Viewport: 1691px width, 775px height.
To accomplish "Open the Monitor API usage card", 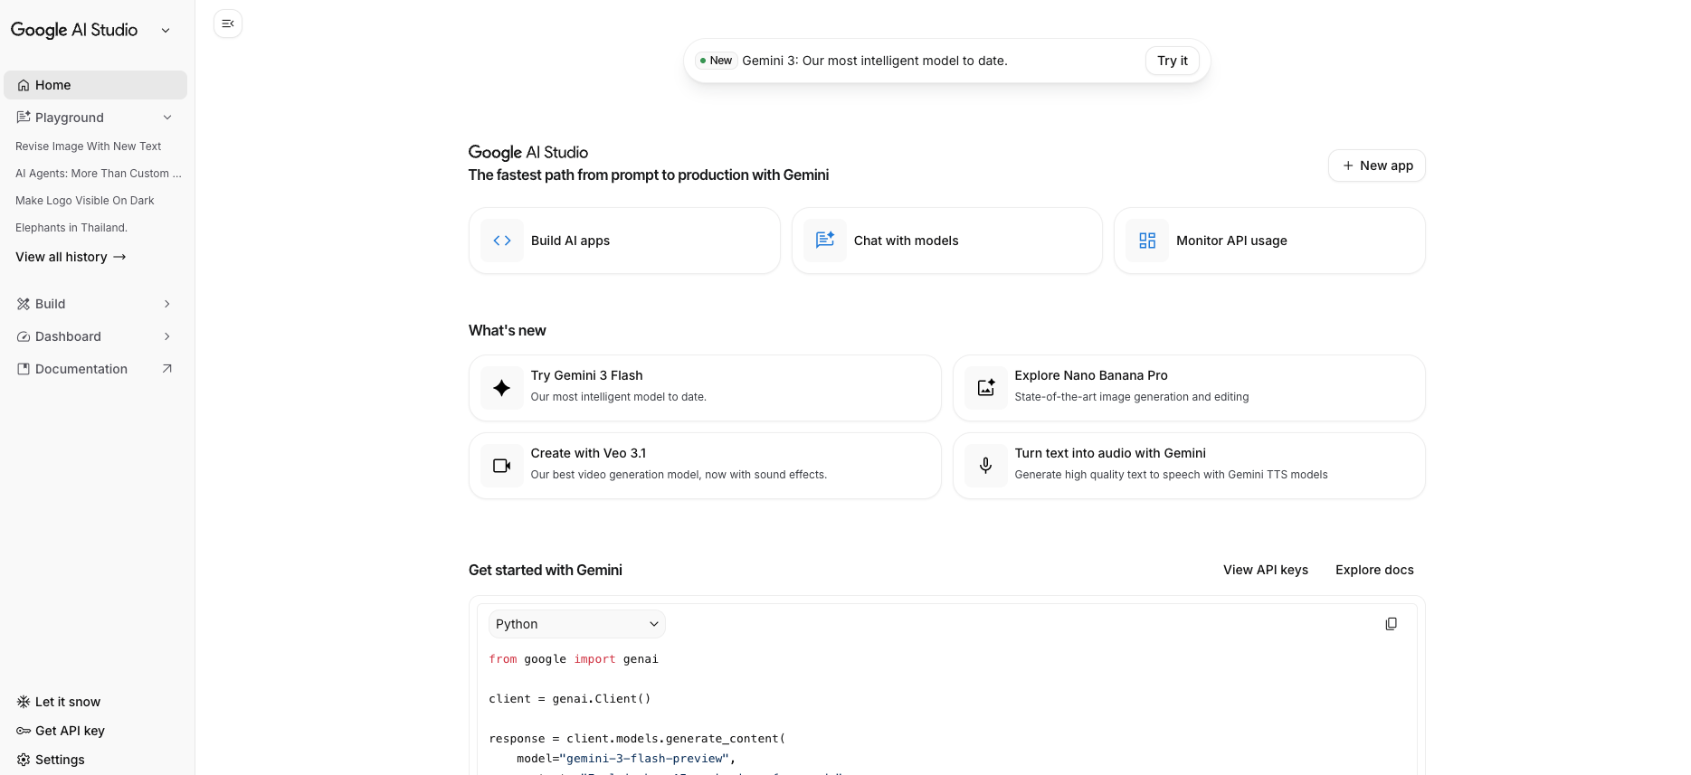I will tap(1269, 241).
